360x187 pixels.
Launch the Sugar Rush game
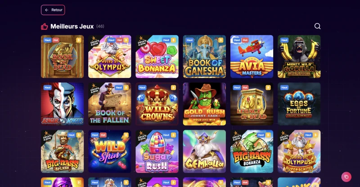click(157, 151)
